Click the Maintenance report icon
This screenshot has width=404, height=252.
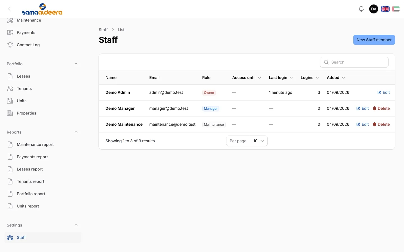(10, 144)
